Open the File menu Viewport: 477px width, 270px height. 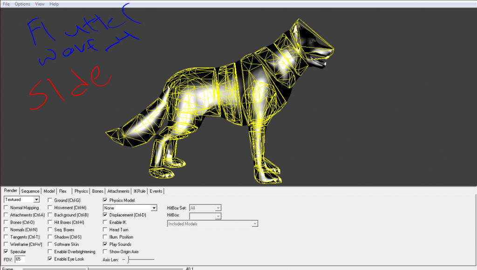pos(7,4)
